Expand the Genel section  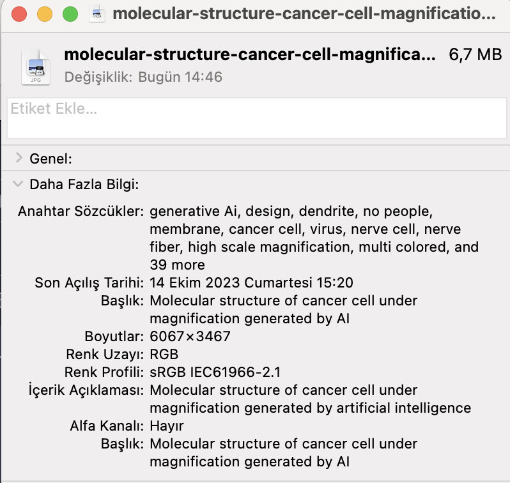tap(19, 158)
